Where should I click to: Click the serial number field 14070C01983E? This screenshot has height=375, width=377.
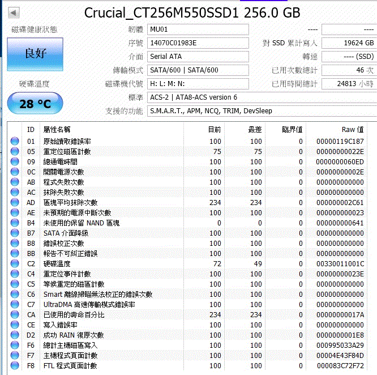(198, 43)
